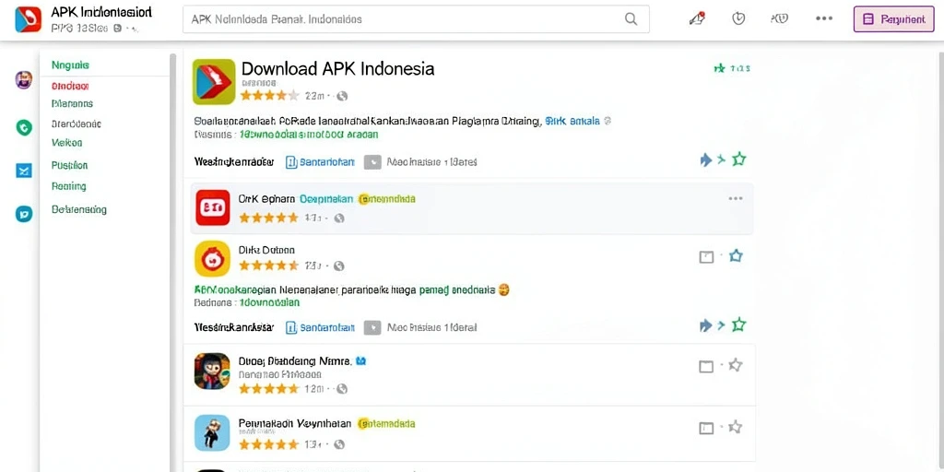Open three-dot menu on OrK Ephara row

click(735, 199)
